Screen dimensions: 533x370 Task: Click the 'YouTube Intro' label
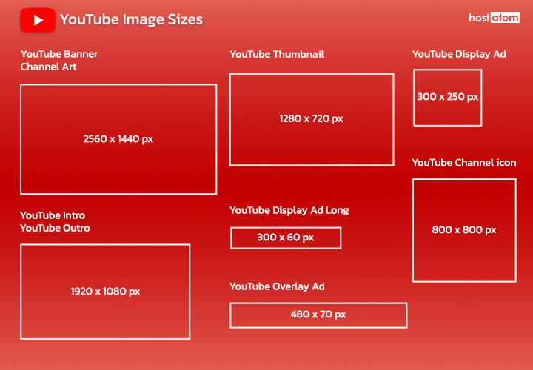tap(53, 215)
